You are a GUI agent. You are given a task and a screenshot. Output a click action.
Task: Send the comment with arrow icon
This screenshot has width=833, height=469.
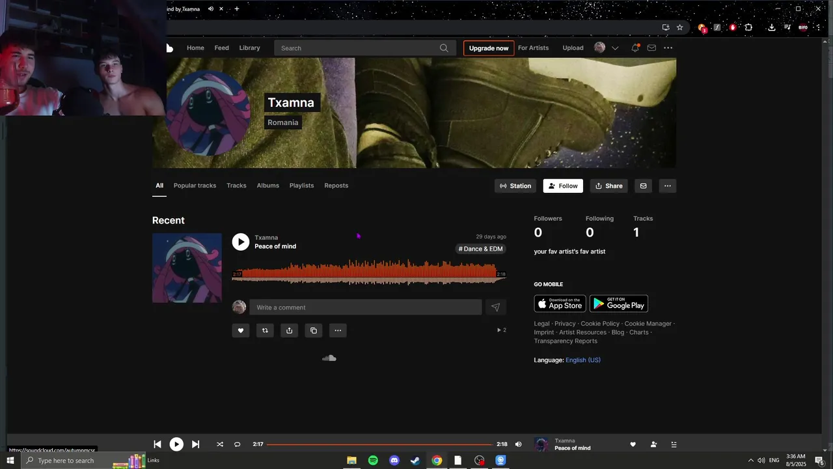495,307
